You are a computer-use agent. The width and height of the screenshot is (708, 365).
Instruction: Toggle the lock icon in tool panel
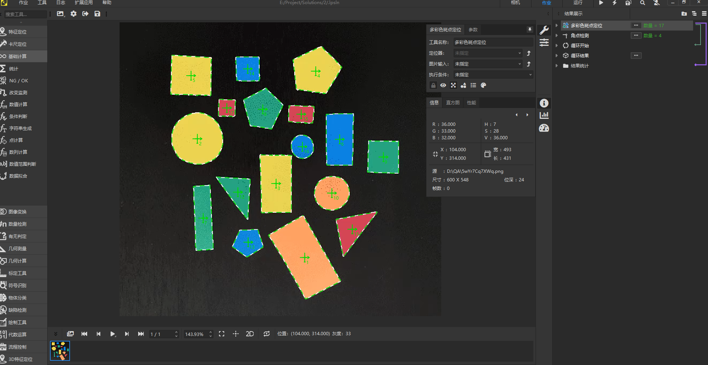[433, 85]
